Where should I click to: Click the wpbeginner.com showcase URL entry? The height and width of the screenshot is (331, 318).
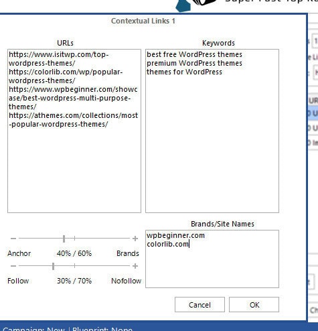tap(73, 98)
